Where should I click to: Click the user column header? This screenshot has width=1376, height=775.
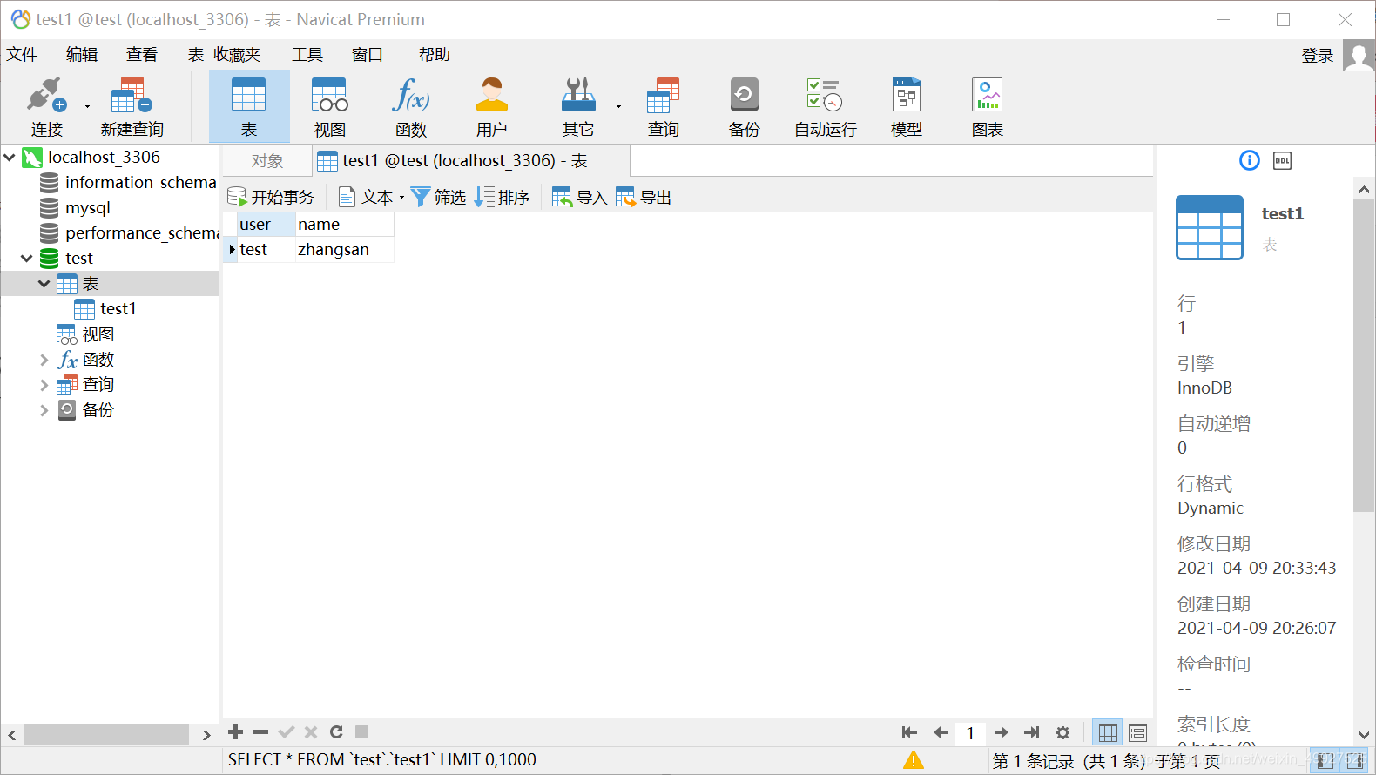pos(266,225)
